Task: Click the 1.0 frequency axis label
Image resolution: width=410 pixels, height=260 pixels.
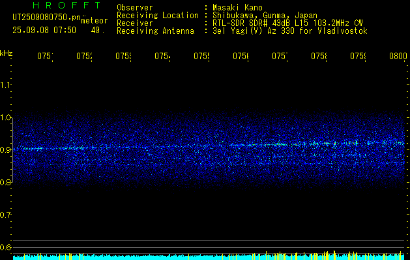Action: [x=5, y=118]
